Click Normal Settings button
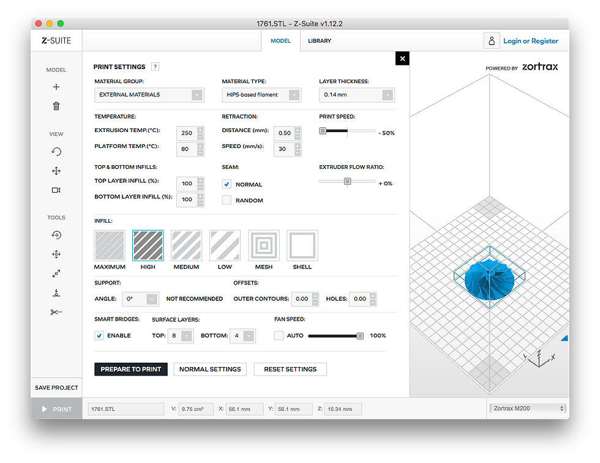The image size is (600, 463). tap(210, 369)
